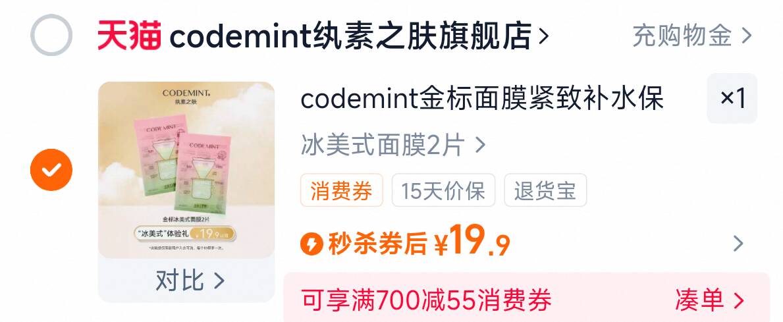Viewport: 783px width, 322px height.
Task: Expand price details arrow right of ¥19.9
Action: point(738,244)
